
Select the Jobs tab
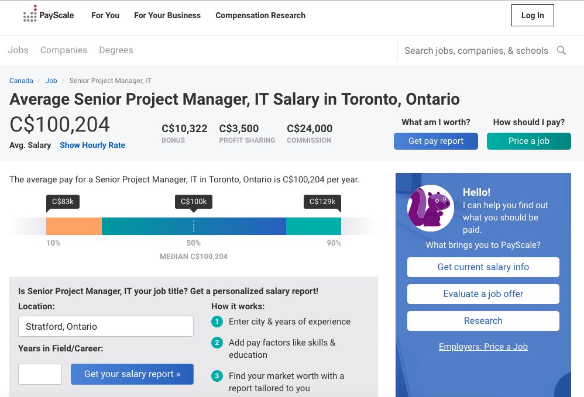(18, 50)
